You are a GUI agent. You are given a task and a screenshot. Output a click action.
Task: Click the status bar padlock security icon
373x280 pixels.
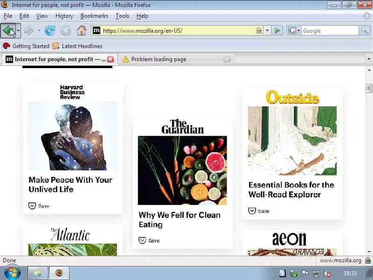(368, 260)
